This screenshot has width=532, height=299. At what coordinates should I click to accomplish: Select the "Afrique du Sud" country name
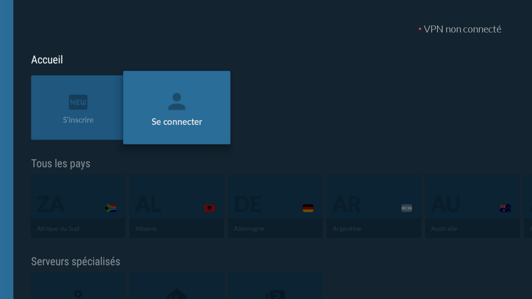(58, 229)
